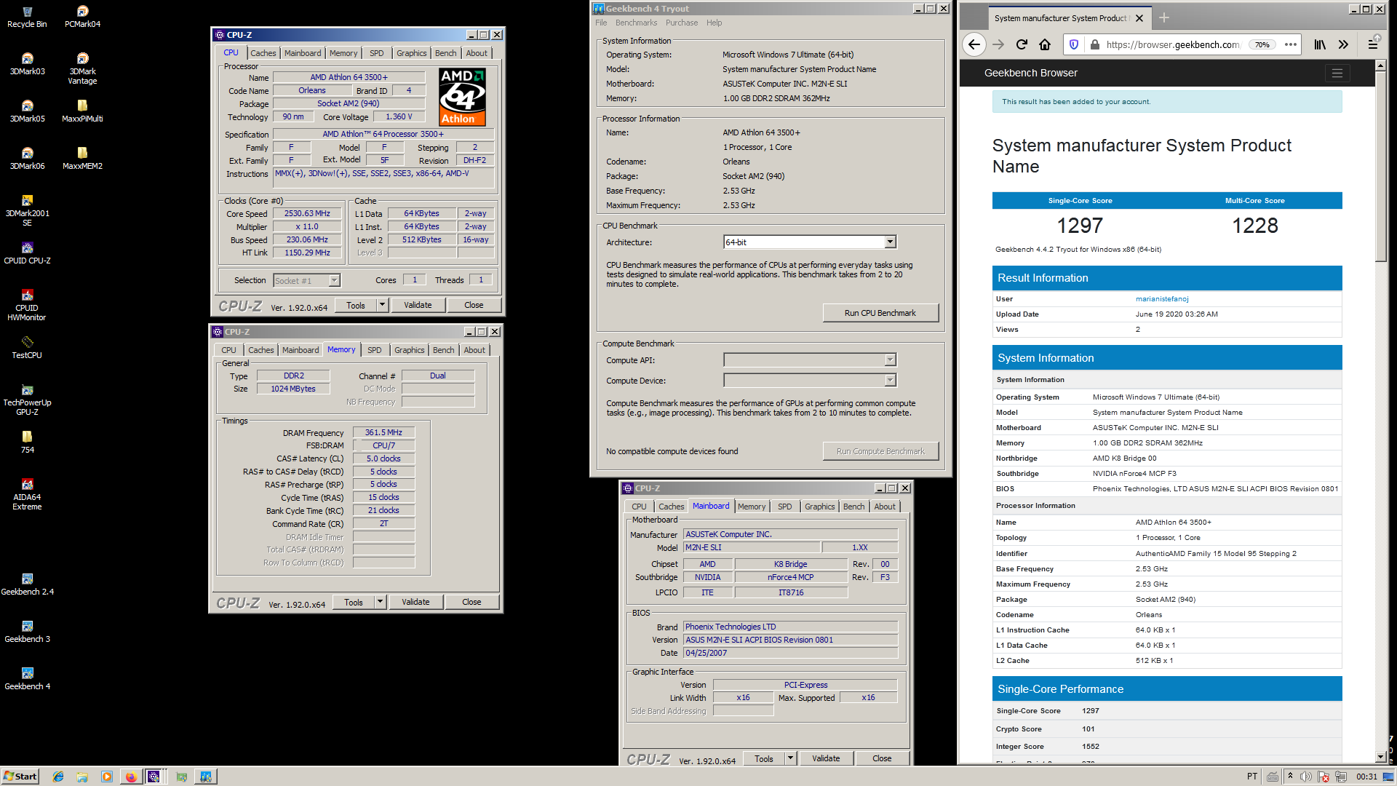Click the Action Center flag tray icon

[1324, 777]
